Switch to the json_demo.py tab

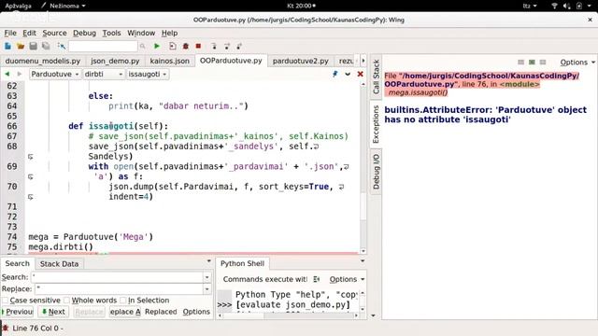click(115, 61)
